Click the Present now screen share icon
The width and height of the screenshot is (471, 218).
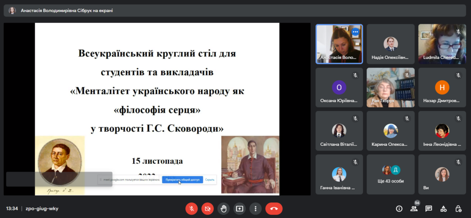(x=239, y=208)
